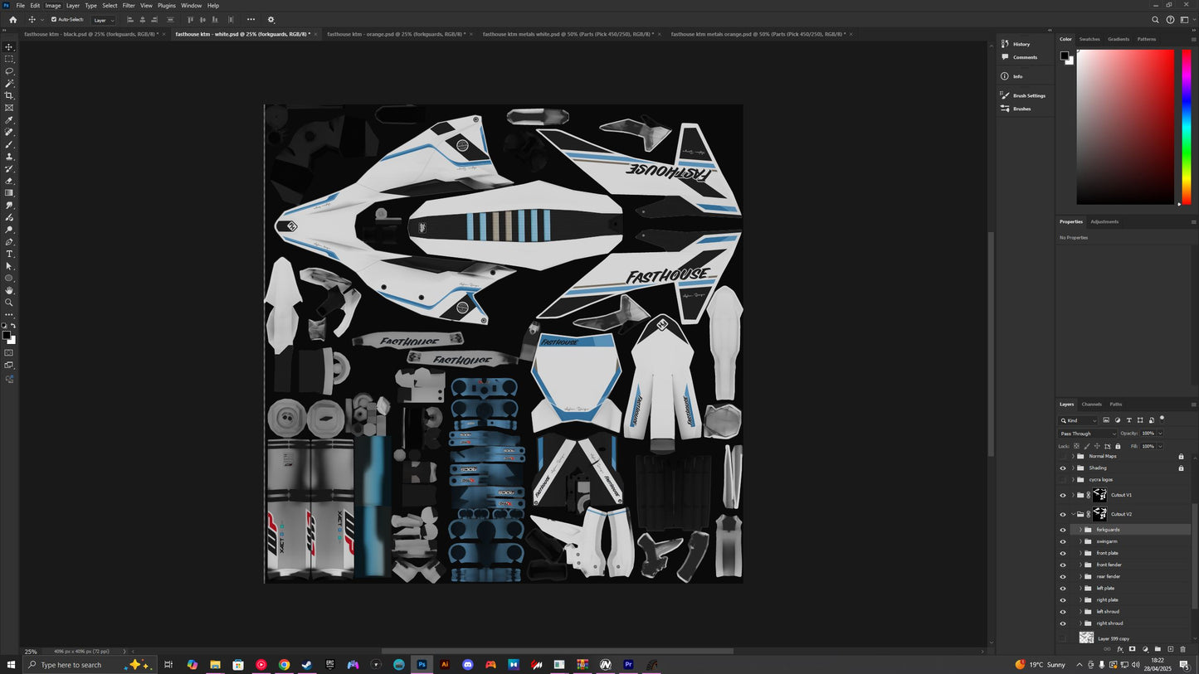Select the Crop tool
This screenshot has width=1199, height=674.
9,95
